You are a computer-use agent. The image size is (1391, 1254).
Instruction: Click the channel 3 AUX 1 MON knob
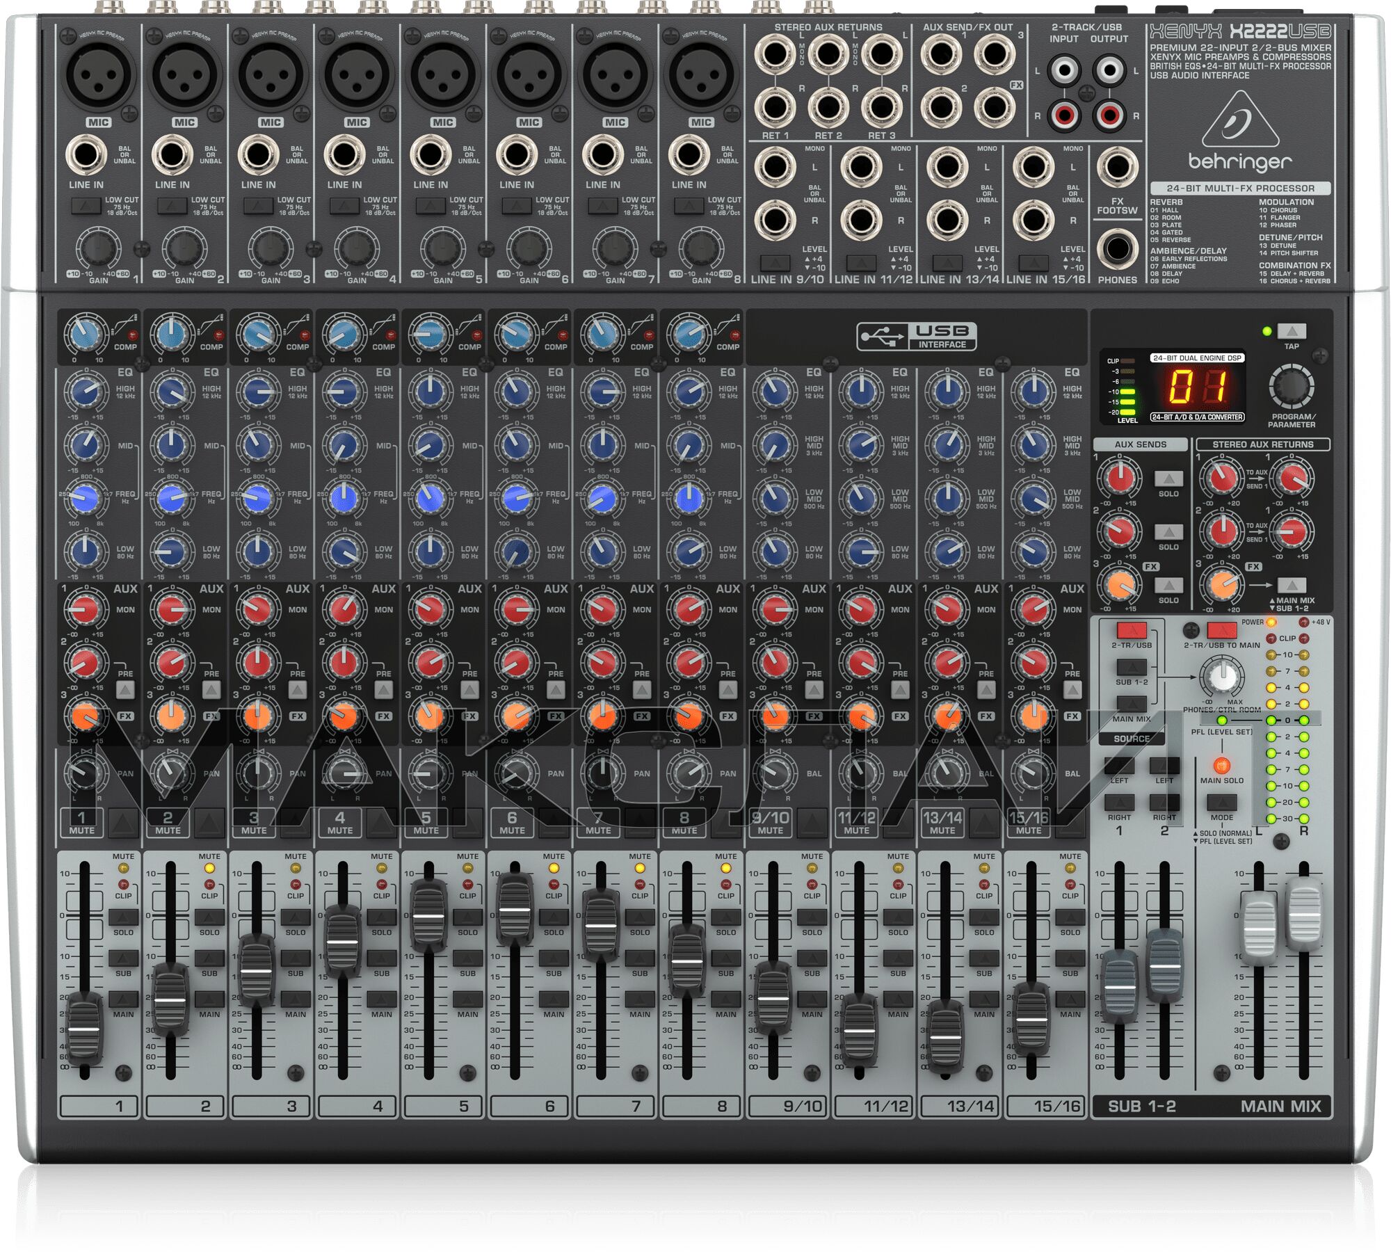(257, 609)
